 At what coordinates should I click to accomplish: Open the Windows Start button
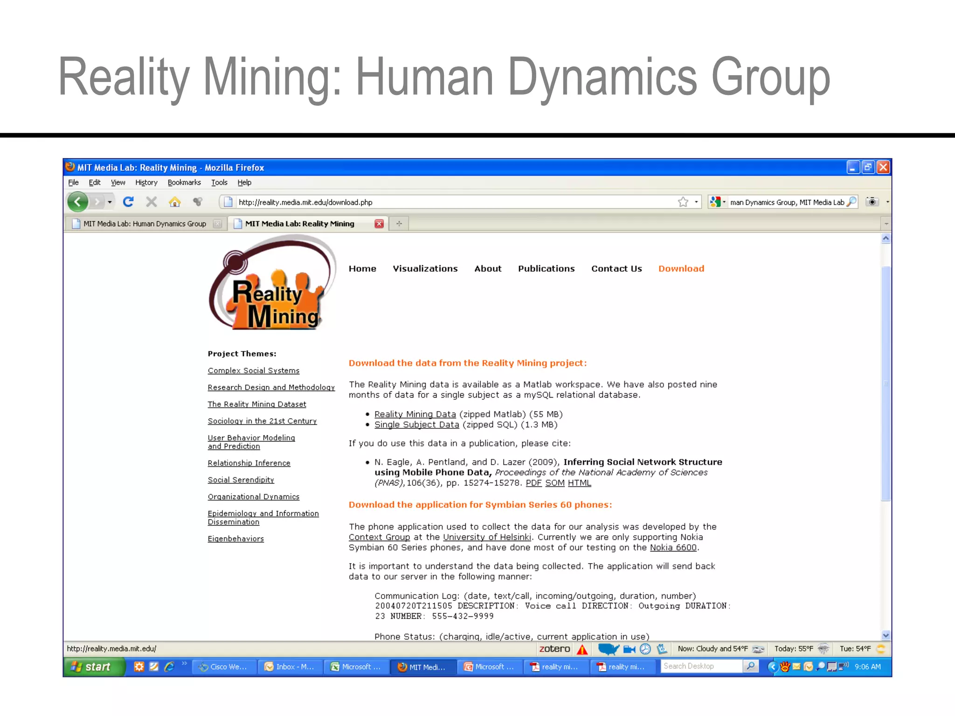point(95,667)
